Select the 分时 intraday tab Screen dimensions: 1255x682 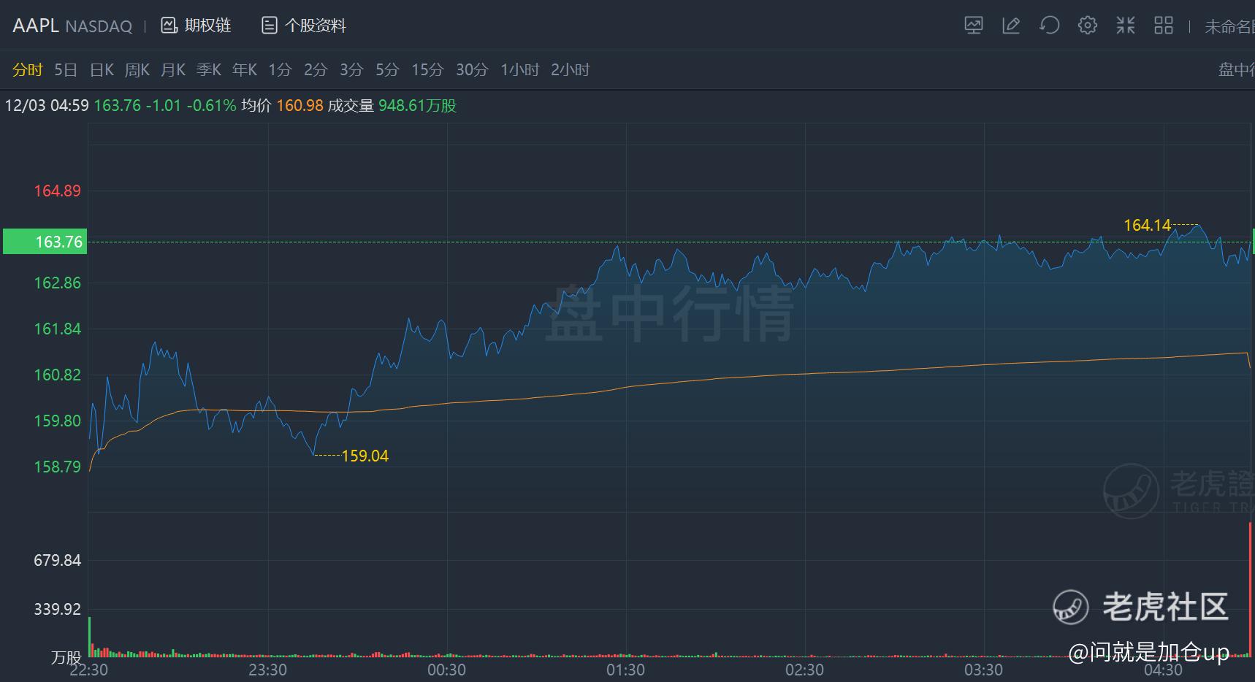tap(28, 69)
